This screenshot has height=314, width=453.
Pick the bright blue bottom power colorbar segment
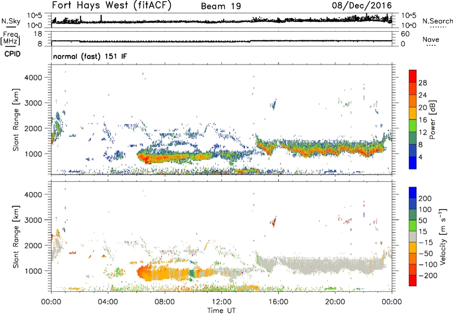tap(413, 163)
